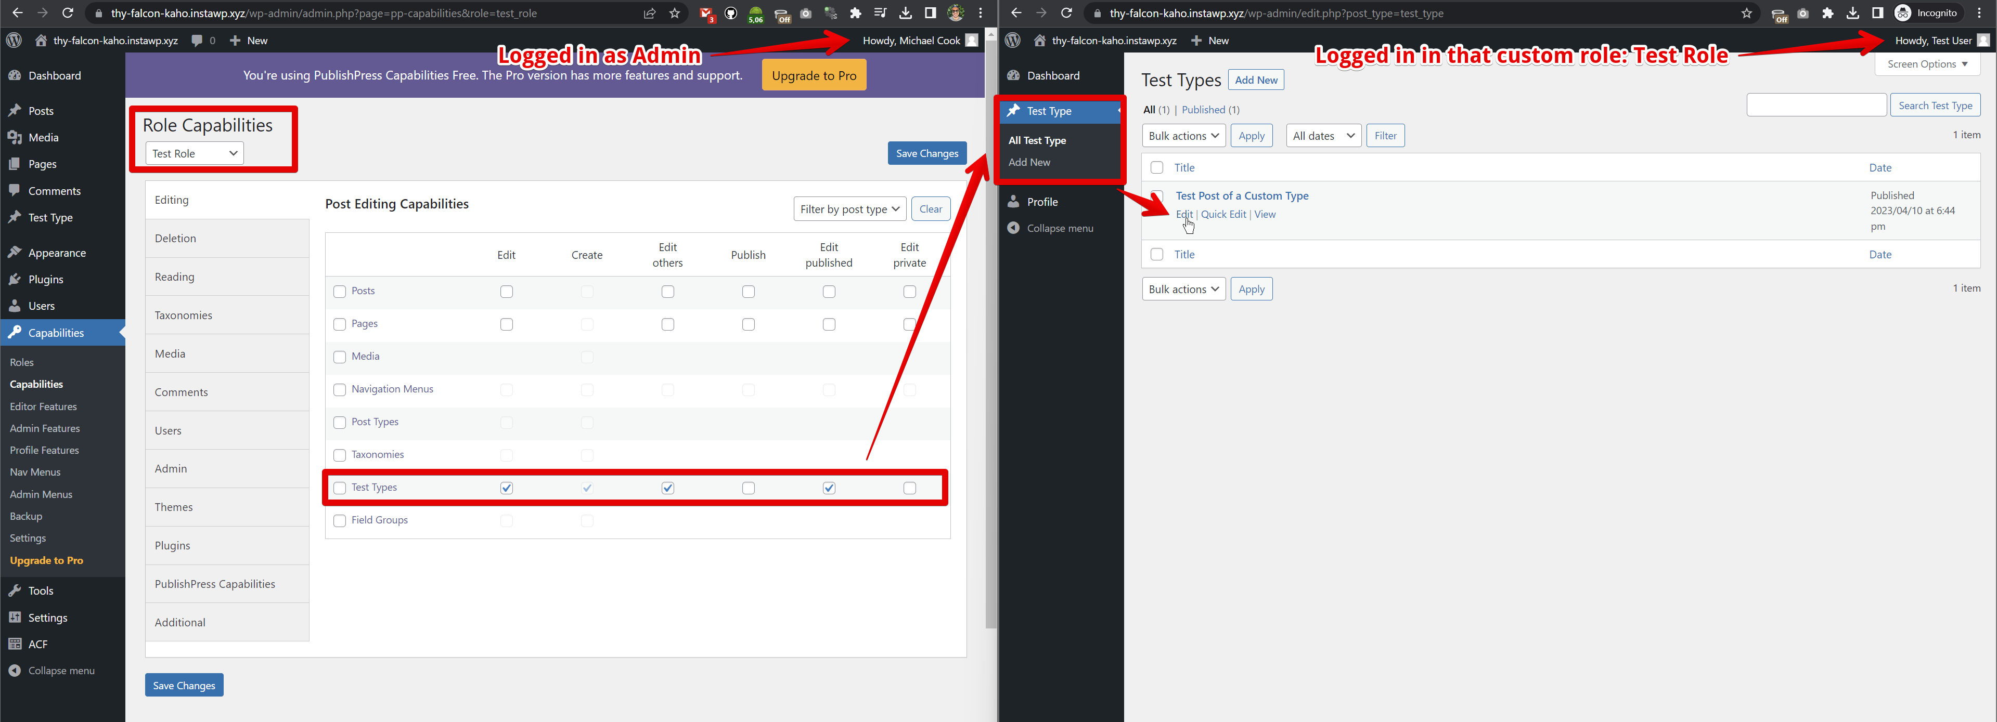Uncheck the Edit capability for Test Types
This screenshot has width=1997, height=722.
coord(506,487)
